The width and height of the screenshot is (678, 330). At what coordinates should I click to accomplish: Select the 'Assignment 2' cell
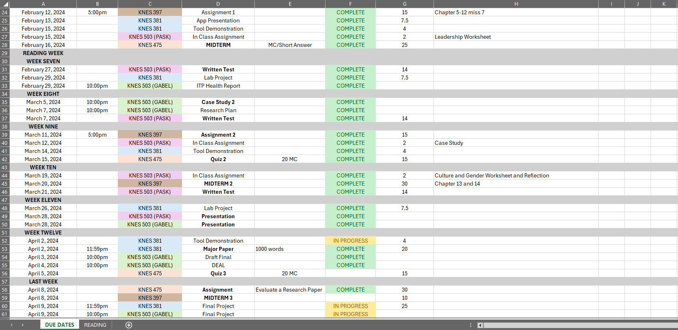(218, 135)
